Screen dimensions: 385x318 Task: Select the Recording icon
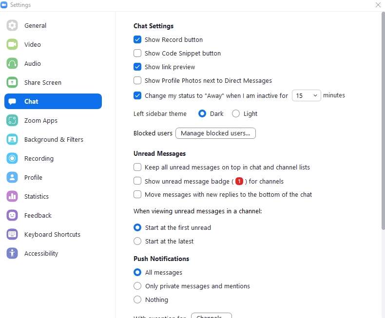click(x=12, y=158)
